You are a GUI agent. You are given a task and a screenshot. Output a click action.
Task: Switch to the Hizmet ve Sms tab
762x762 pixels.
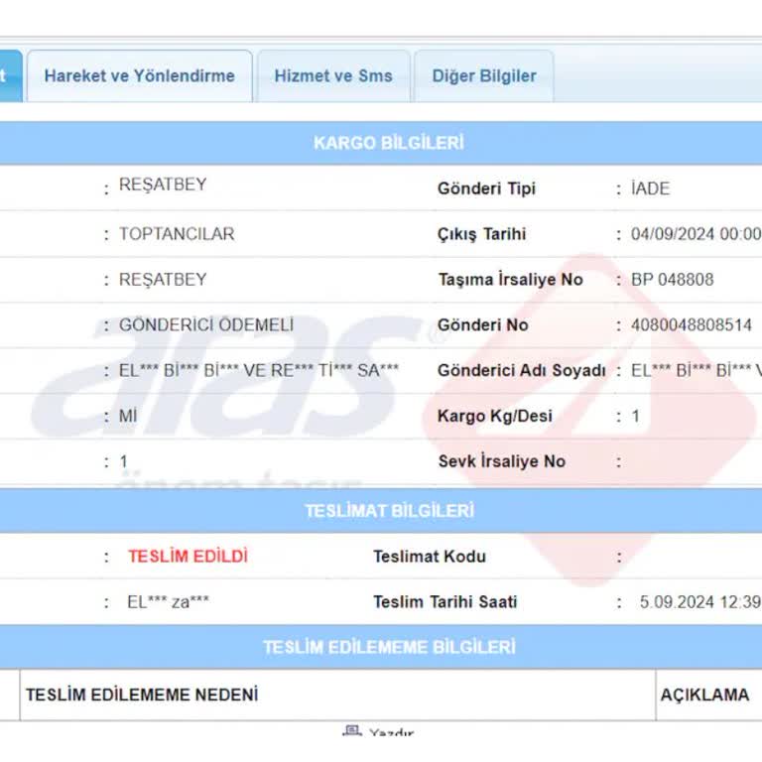coord(333,75)
